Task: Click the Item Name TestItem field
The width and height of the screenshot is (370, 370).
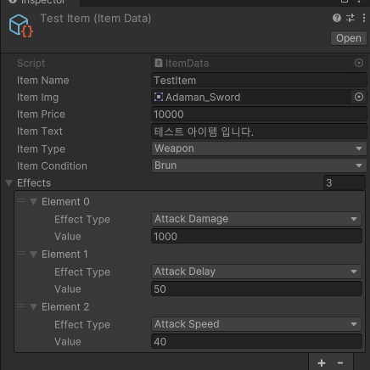Action: [259, 81]
